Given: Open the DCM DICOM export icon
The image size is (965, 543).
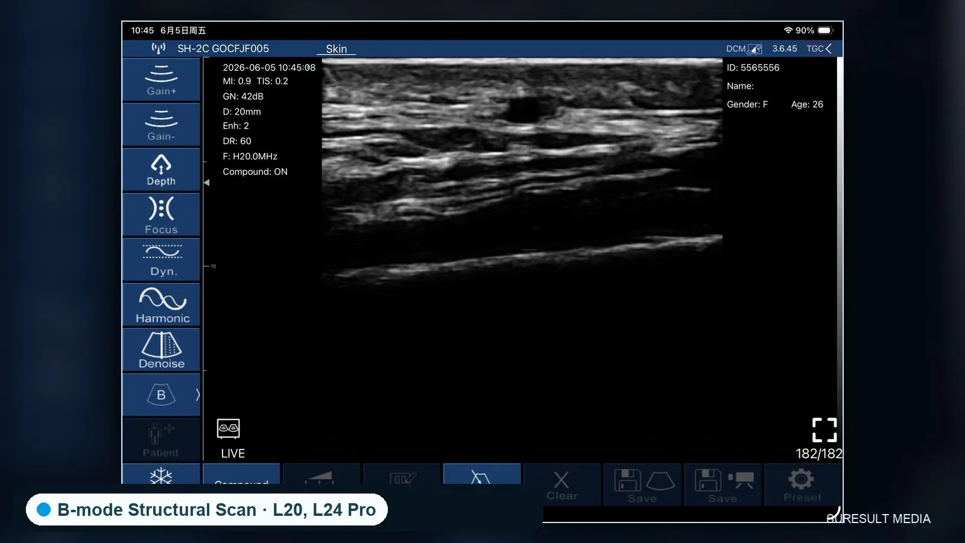Looking at the screenshot, I should coord(744,49).
